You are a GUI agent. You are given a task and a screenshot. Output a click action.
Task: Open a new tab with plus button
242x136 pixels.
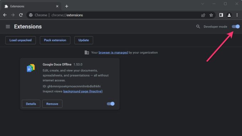tap(67, 6)
